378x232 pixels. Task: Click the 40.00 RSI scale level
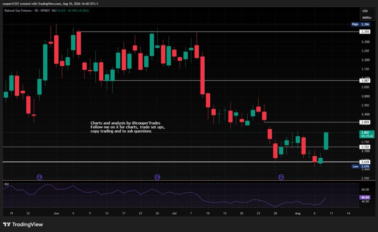[x=365, y=201]
